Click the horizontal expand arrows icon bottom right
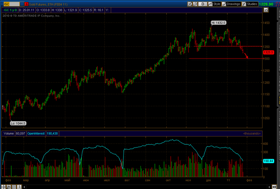Screen dimensions: 280x189 tap(274, 187)
